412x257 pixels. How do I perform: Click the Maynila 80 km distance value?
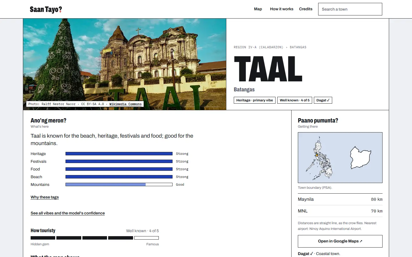tap(377, 199)
